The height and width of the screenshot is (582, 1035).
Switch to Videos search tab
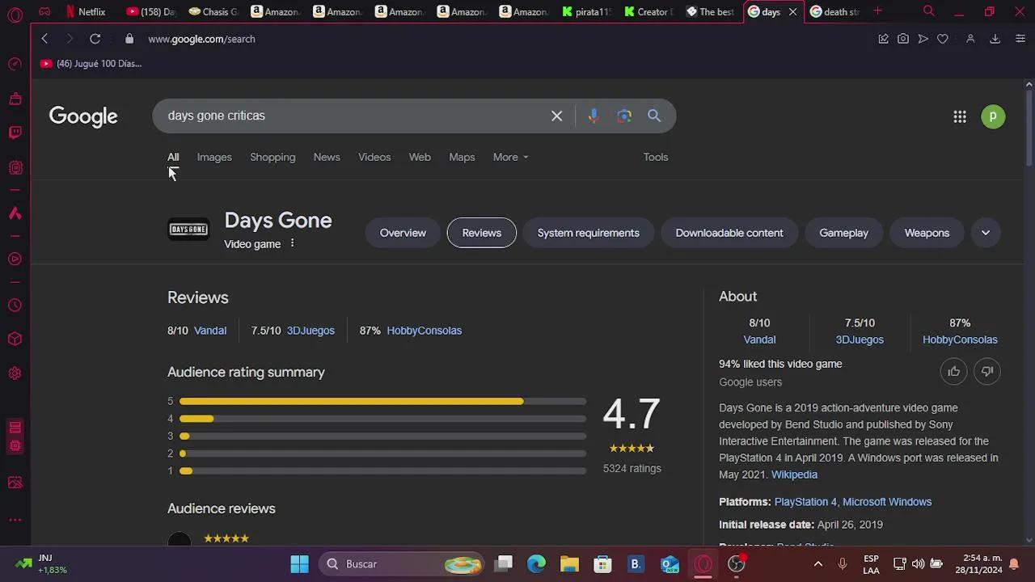pos(374,157)
